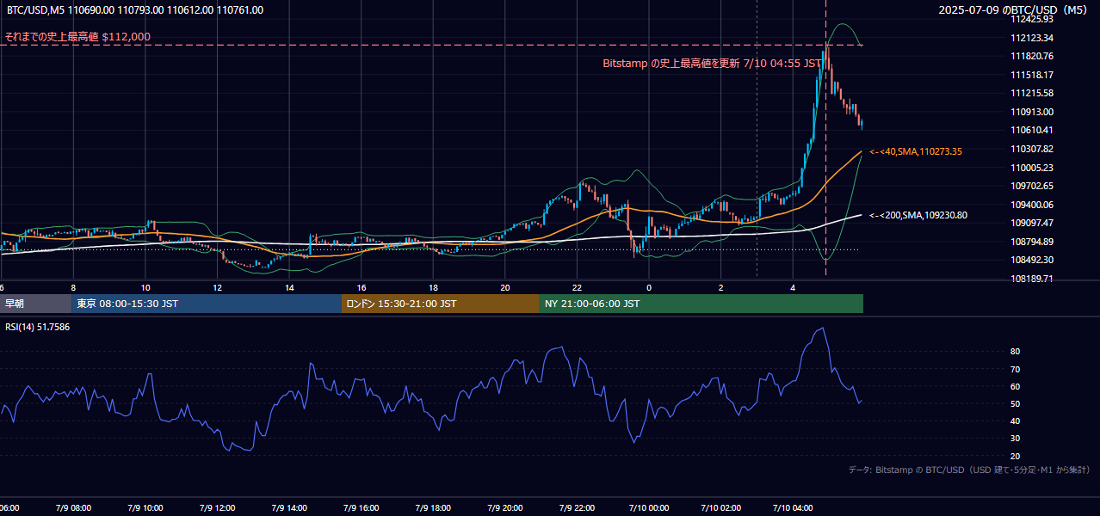Select the NY 21:00-06:00 JST session bar

701,304
